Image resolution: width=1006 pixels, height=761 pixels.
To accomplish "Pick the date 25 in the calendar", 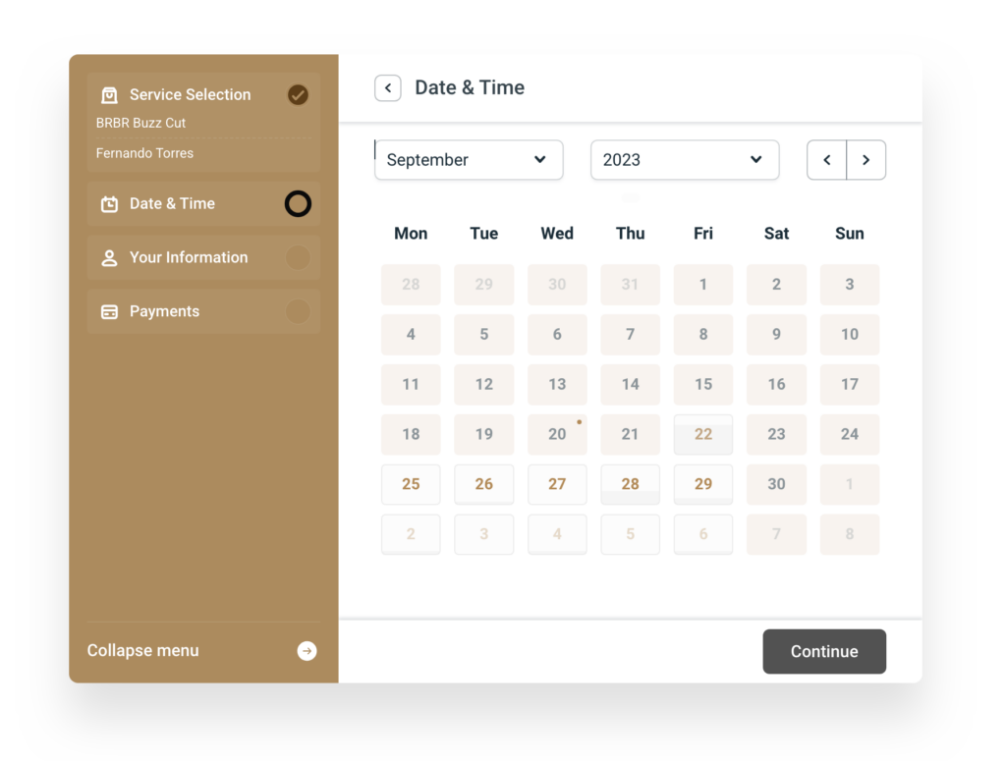I will (411, 484).
